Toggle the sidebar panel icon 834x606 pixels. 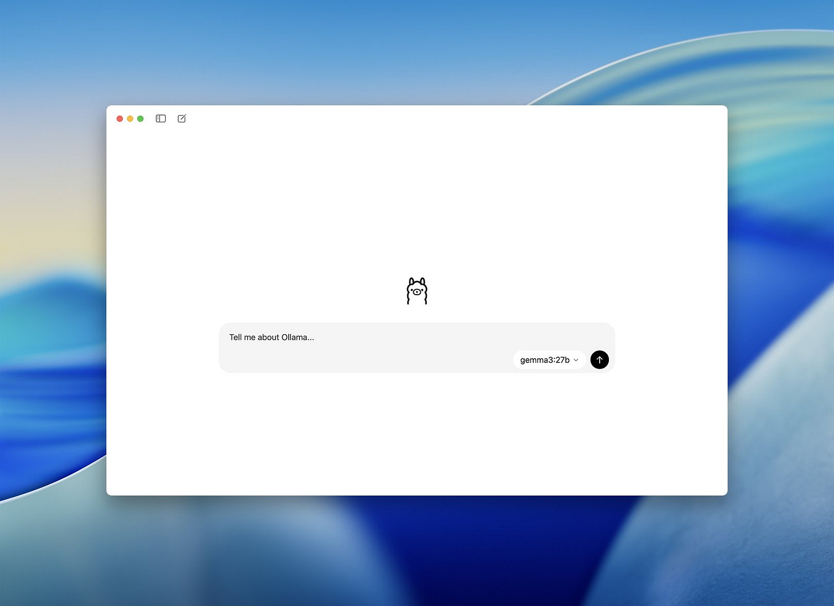coord(161,118)
